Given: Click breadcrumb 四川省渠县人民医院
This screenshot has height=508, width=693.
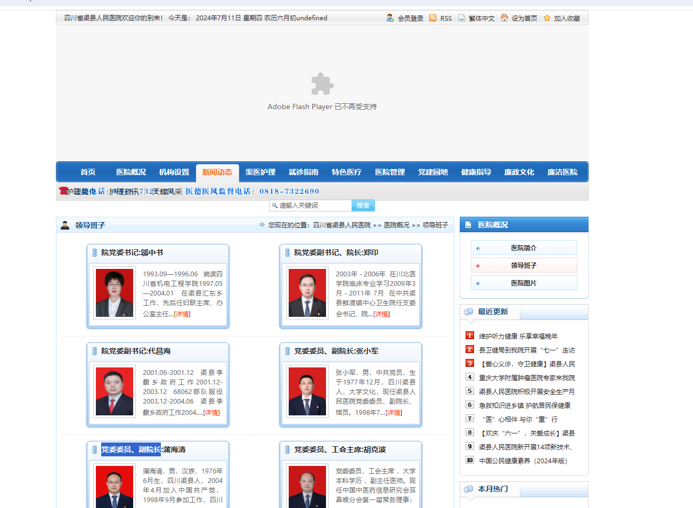Looking at the screenshot, I should point(341,225).
